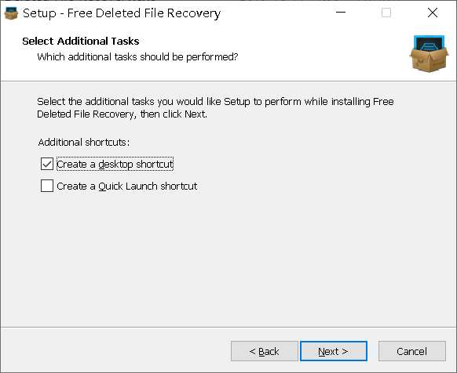Click the 'Additional shortcuts:' group label
Viewport: 457px width, 373px height.
[x=84, y=143]
